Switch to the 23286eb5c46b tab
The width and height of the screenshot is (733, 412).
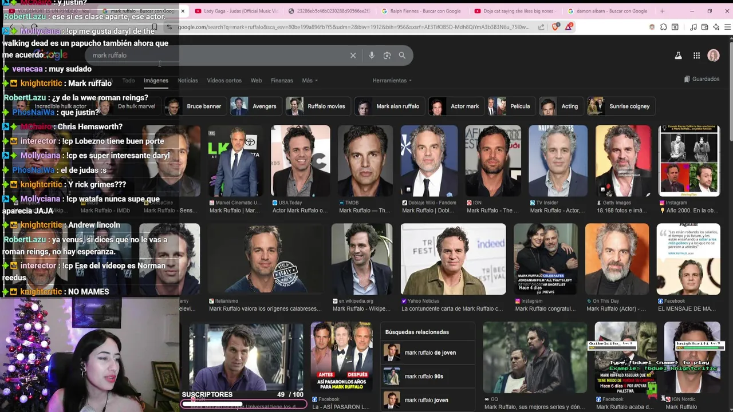click(329, 11)
